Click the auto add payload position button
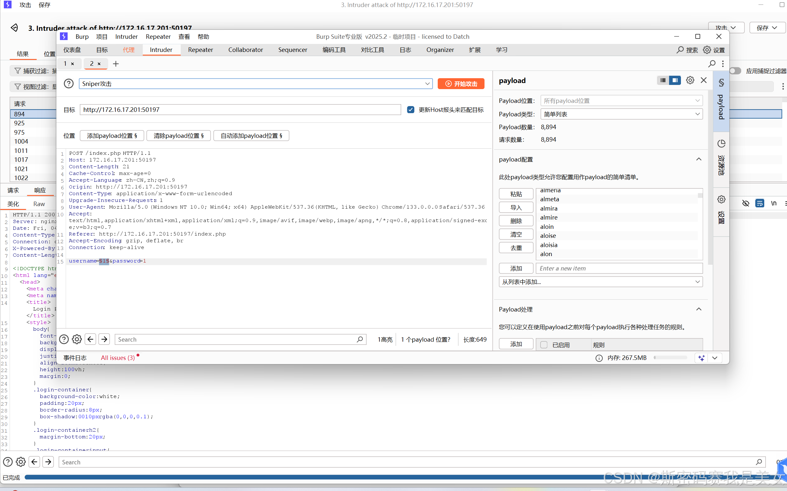This screenshot has height=491, width=787. point(251,136)
